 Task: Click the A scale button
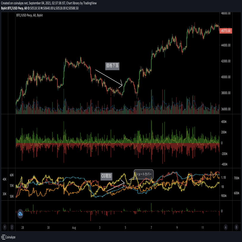pyautogui.click(x=226, y=227)
